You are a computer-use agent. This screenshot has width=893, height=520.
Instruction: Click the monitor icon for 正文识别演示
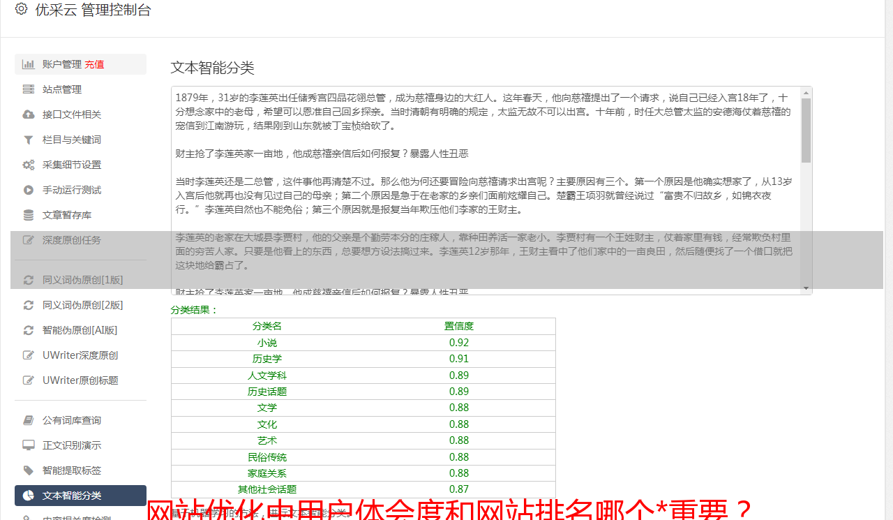[x=29, y=445]
